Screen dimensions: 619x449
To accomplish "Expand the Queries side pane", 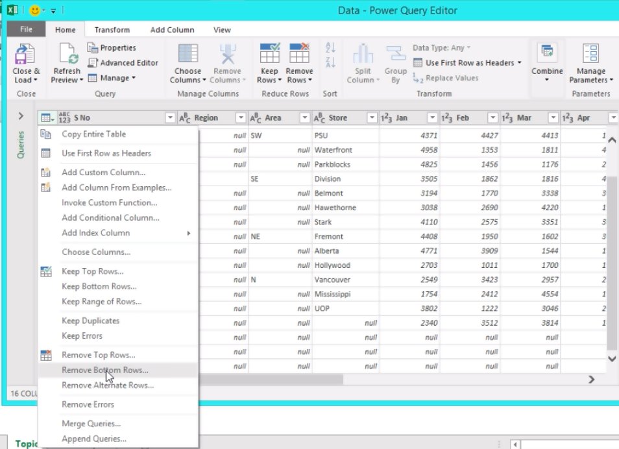I will pos(21,116).
